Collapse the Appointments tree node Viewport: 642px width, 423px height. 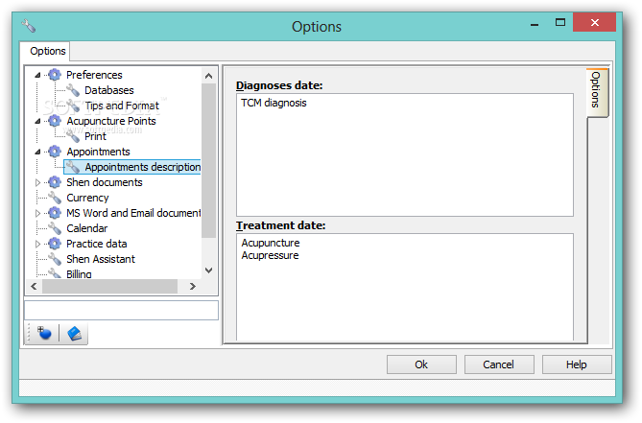[37, 152]
